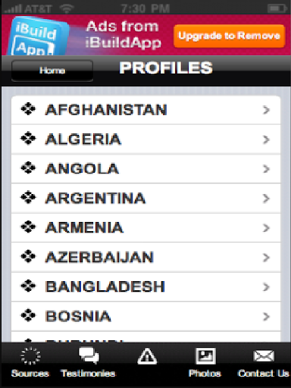
Task: Open the Sources tab icon
Action: pyautogui.click(x=30, y=356)
